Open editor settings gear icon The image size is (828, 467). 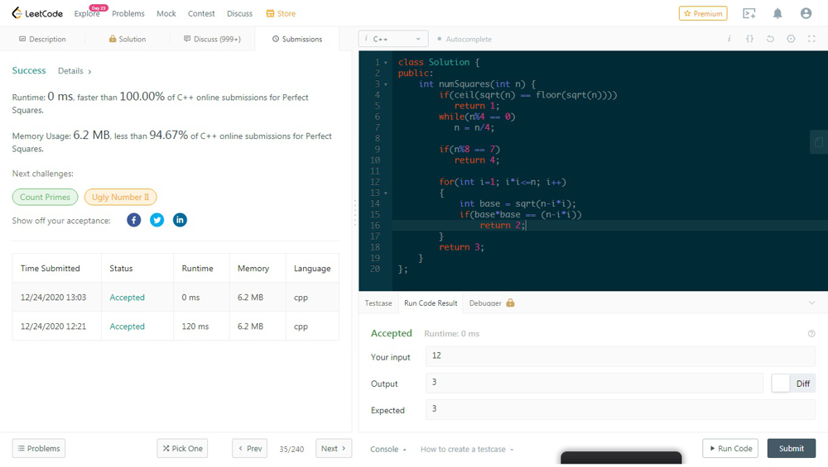click(791, 39)
